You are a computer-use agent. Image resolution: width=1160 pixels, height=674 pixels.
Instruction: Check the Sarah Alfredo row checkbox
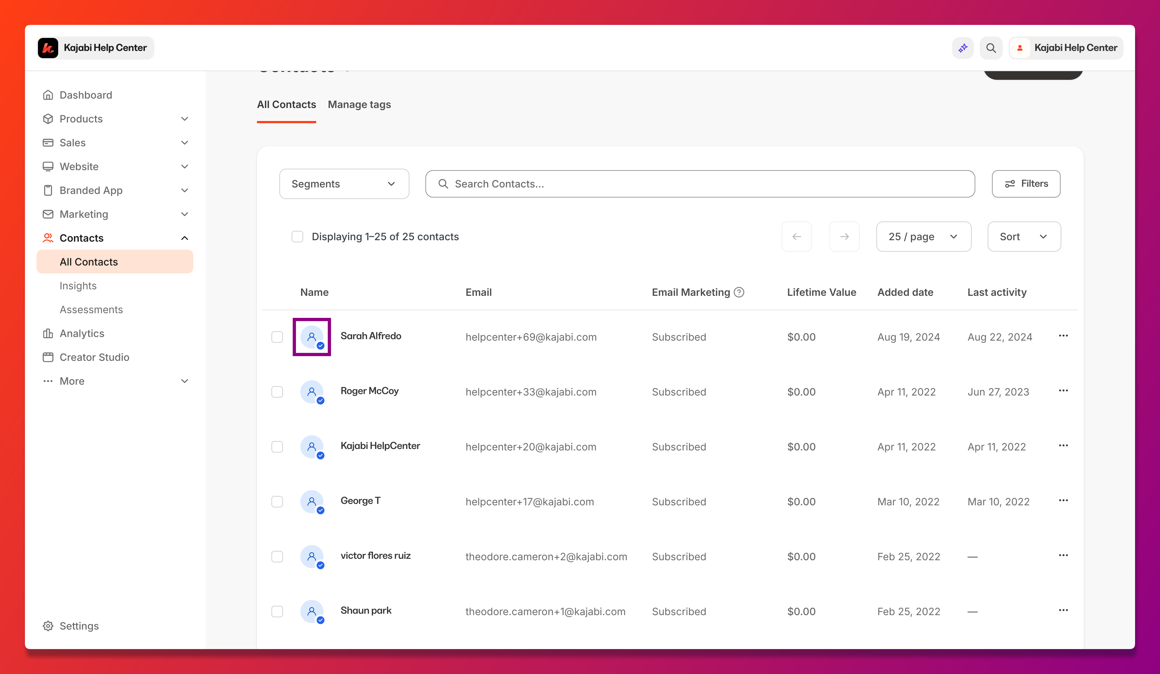click(277, 337)
